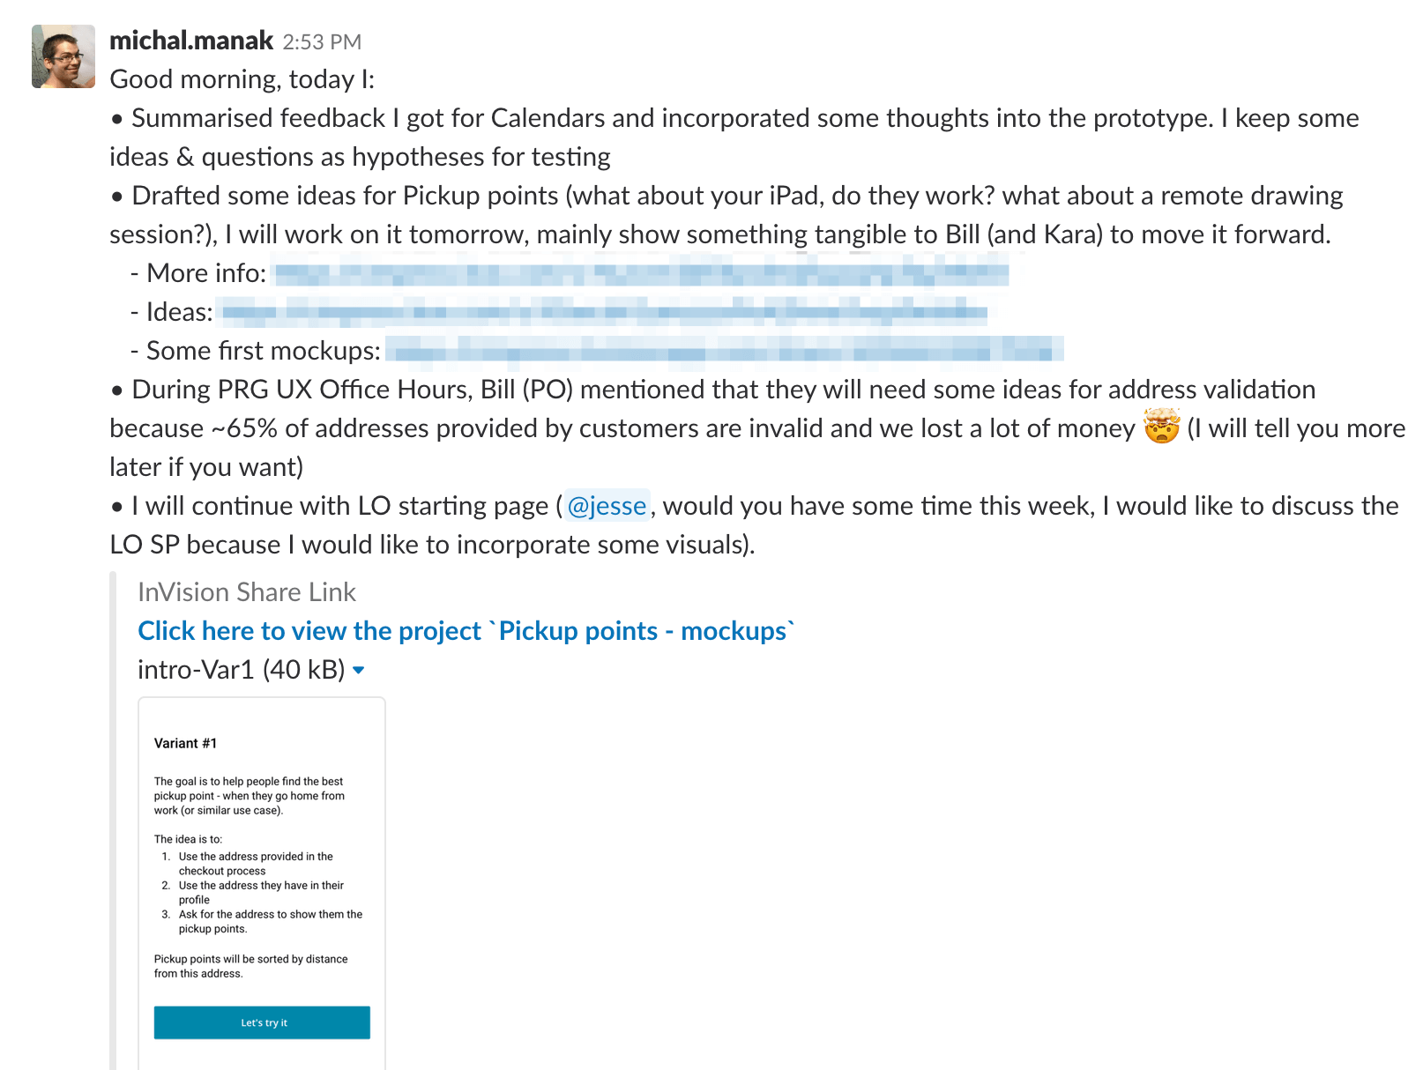Open the blurred More info link
1423x1070 pixels.
(641, 274)
